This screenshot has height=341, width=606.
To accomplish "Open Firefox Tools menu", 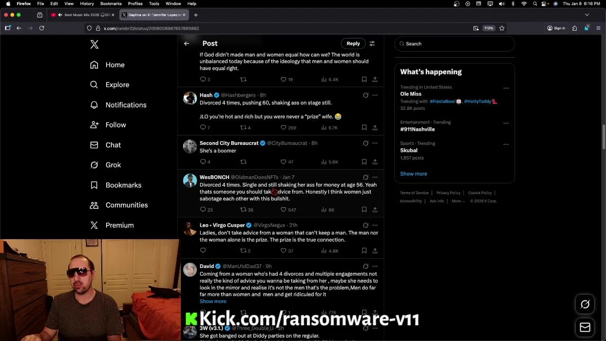I will click(154, 3).
